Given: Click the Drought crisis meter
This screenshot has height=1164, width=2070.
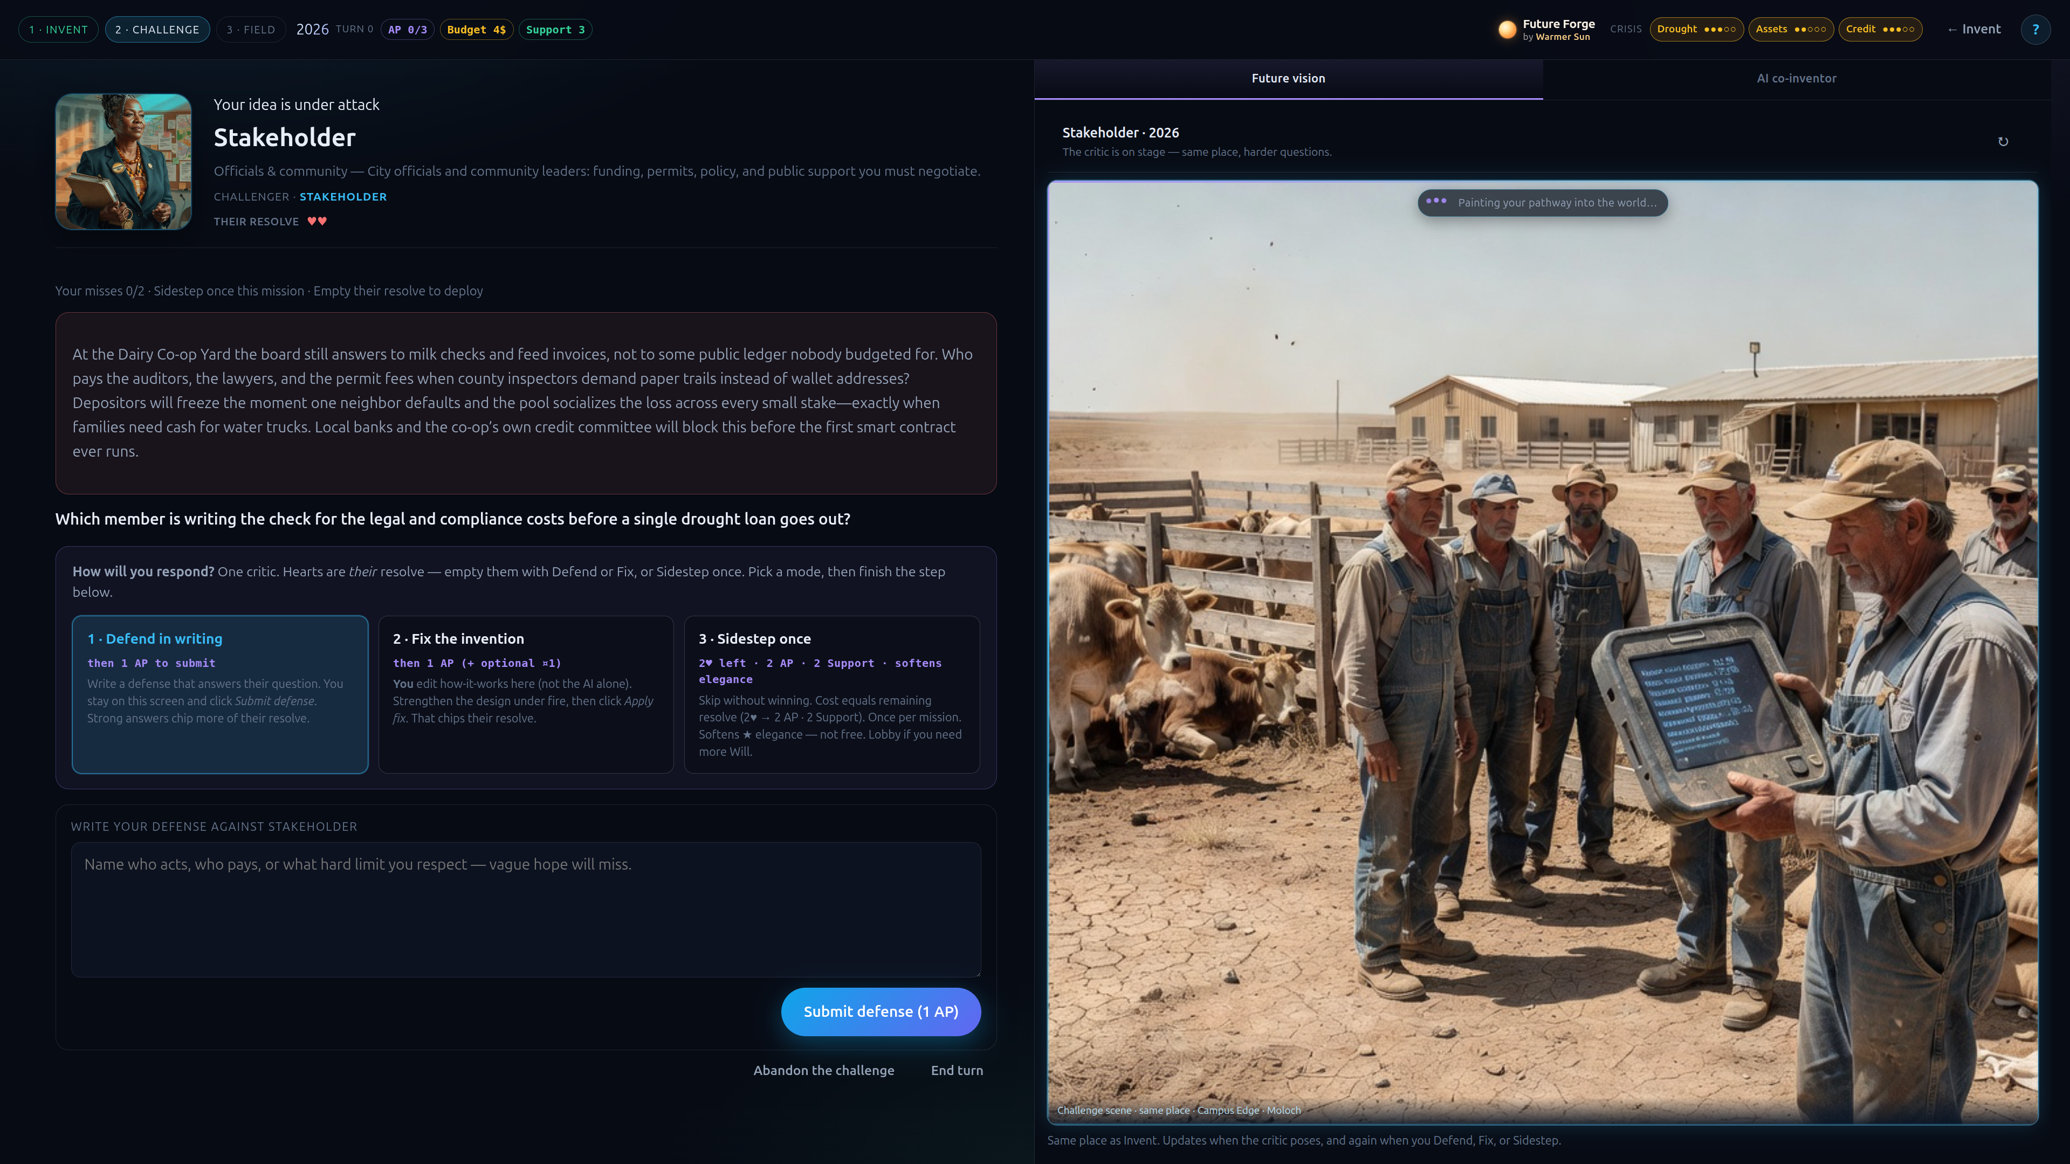Looking at the screenshot, I should [1696, 29].
